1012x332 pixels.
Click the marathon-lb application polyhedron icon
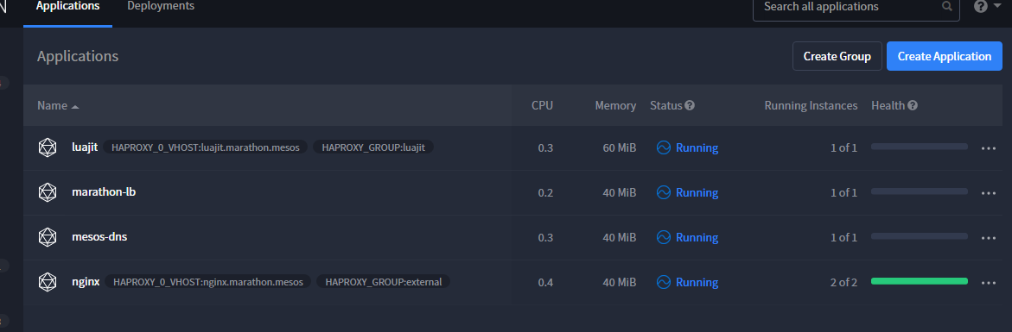(48, 192)
